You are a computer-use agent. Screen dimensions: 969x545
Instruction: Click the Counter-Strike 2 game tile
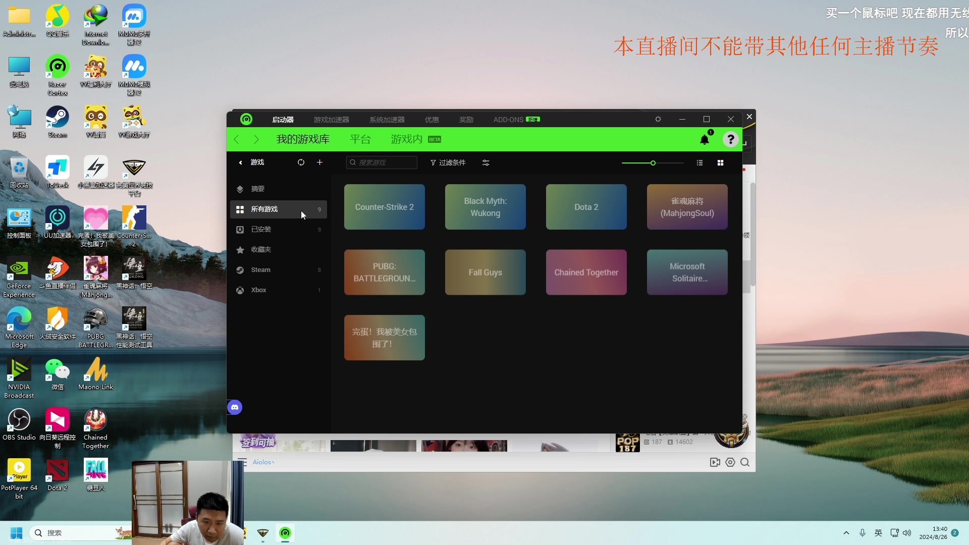384,206
